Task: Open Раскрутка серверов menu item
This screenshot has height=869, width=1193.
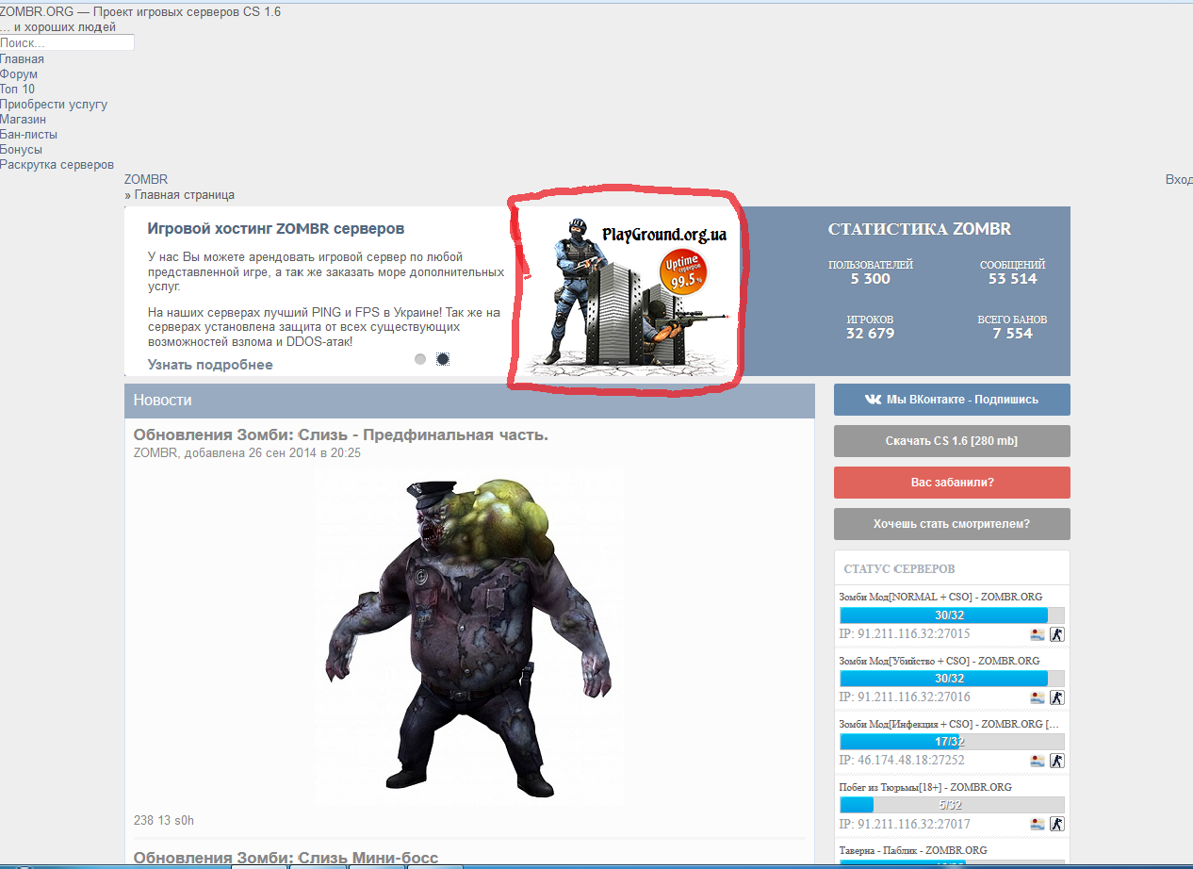Action: click(57, 165)
